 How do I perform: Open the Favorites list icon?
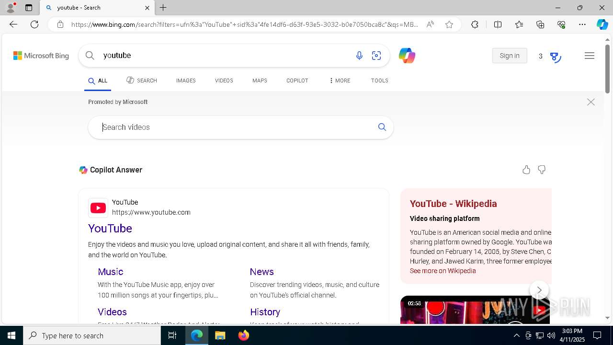[x=519, y=24]
